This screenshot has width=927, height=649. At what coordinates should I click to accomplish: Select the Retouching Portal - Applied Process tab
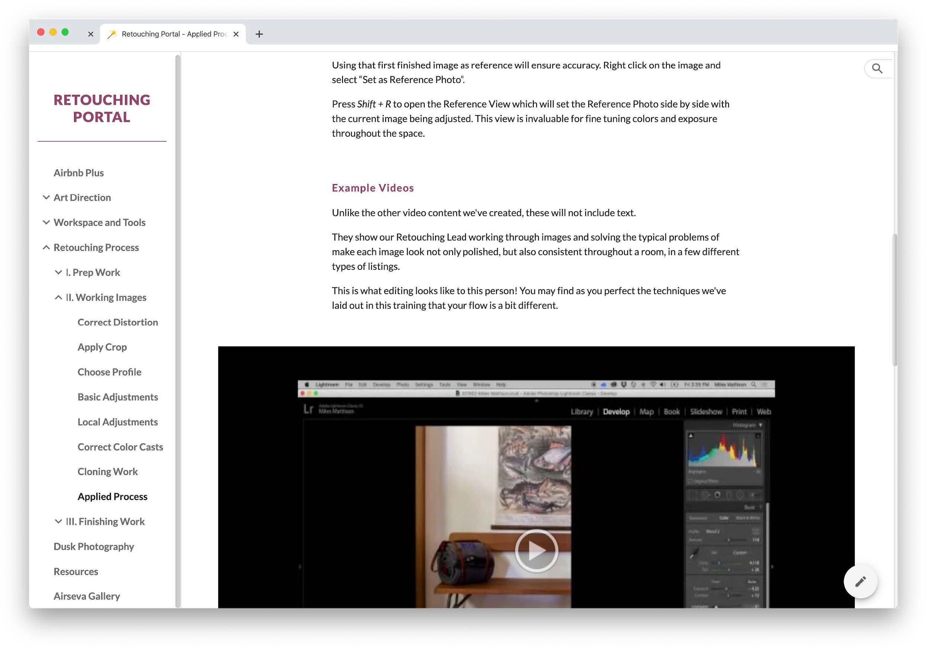click(174, 34)
